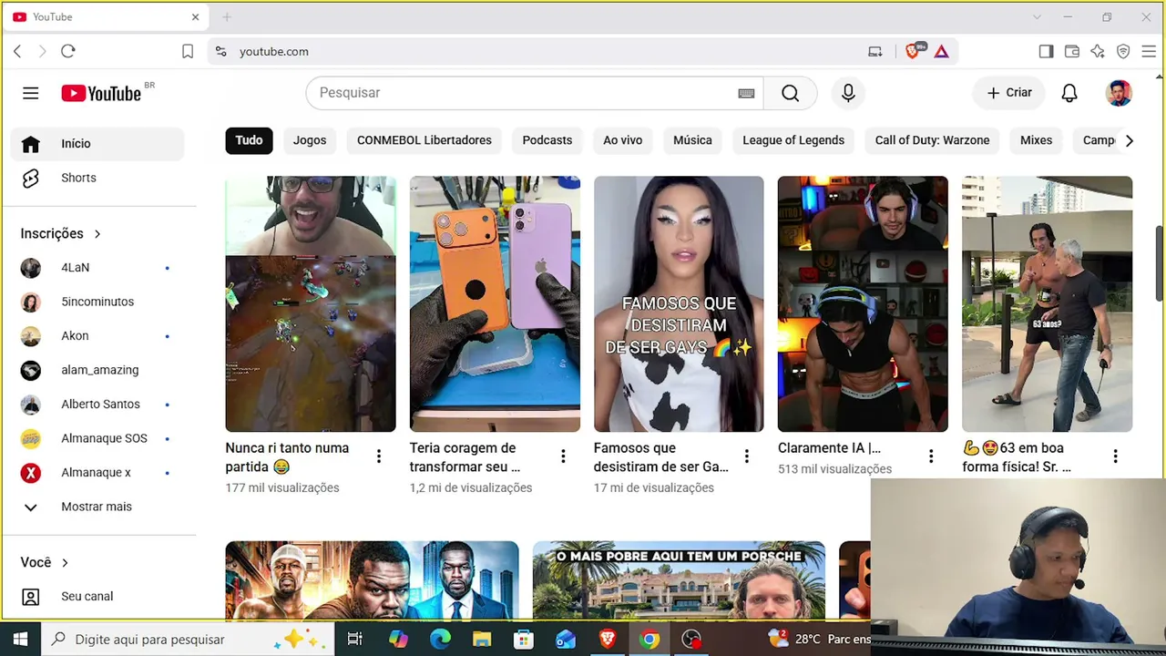
Task: Open the Brave VPN shield icon
Action: 1123,52
